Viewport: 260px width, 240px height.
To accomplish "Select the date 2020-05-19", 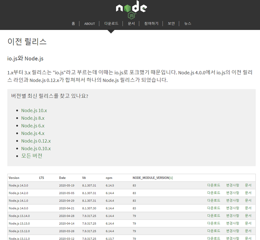I will coord(67,185).
